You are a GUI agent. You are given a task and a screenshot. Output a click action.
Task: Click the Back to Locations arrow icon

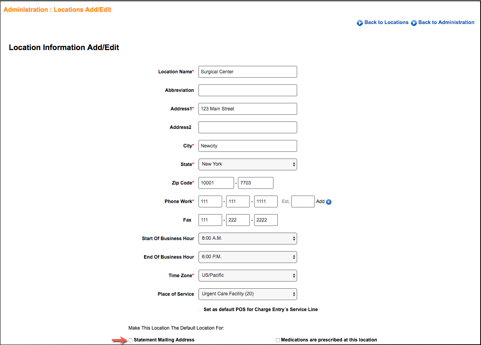click(359, 23)
